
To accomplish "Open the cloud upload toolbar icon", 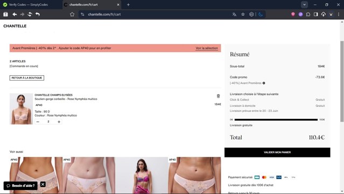I will (324, 14).
